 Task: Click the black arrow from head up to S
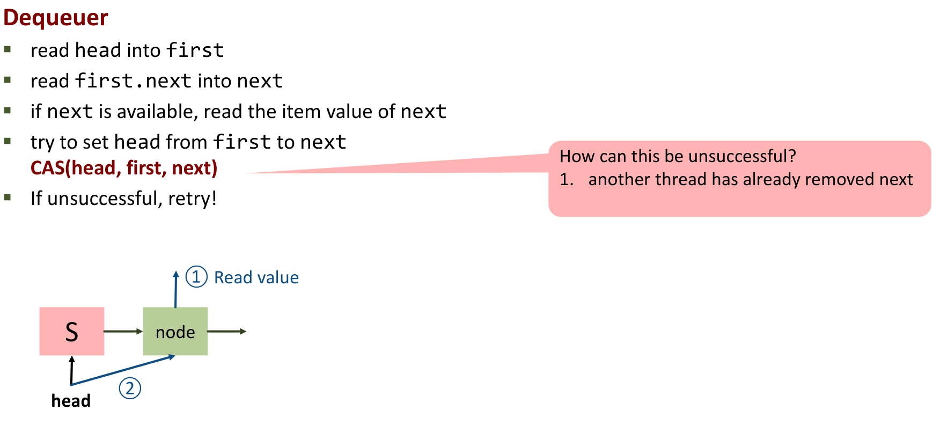click(x=71, y=370)
